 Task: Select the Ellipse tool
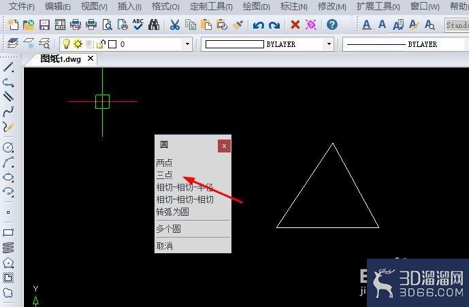coord(8,177)
